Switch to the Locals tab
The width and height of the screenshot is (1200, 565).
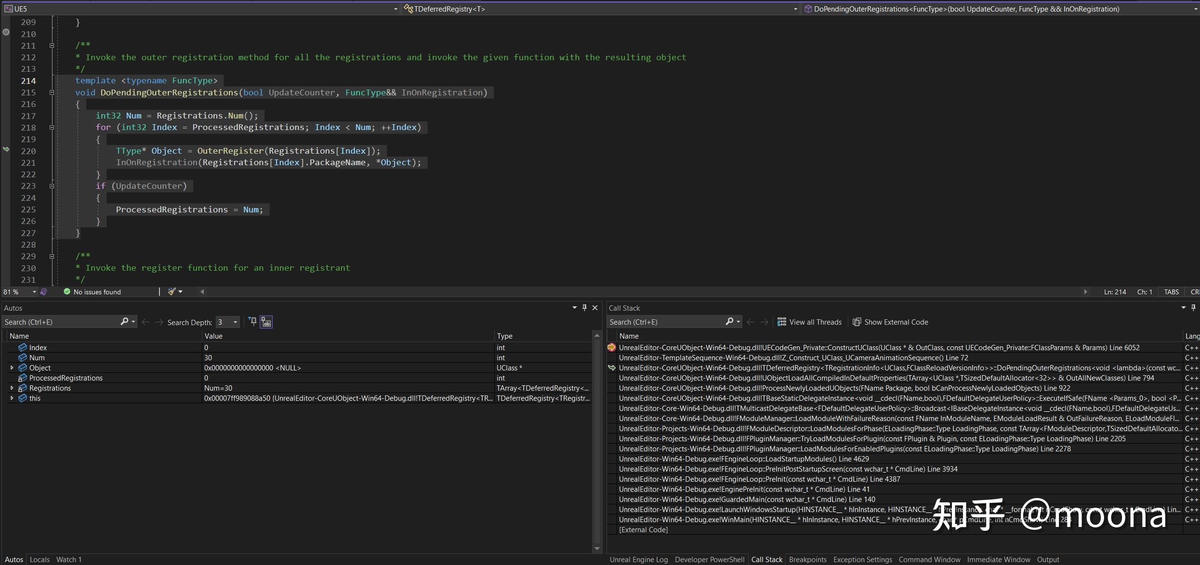[40, 559]
